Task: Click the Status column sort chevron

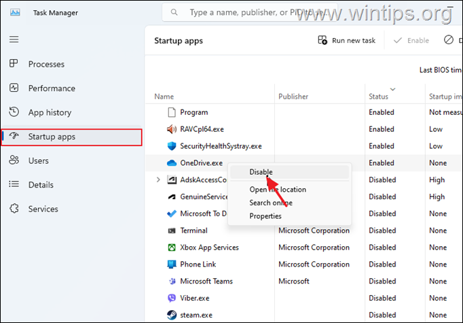Action: (392, 89)
